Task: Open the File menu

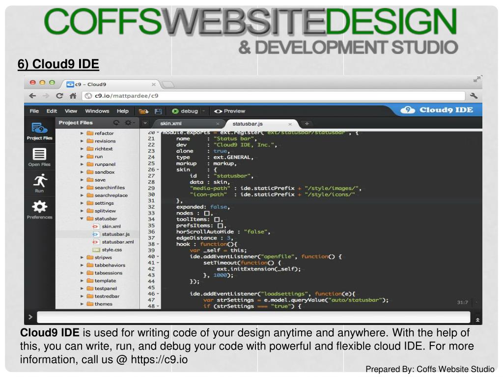Action: click(34, 111)
